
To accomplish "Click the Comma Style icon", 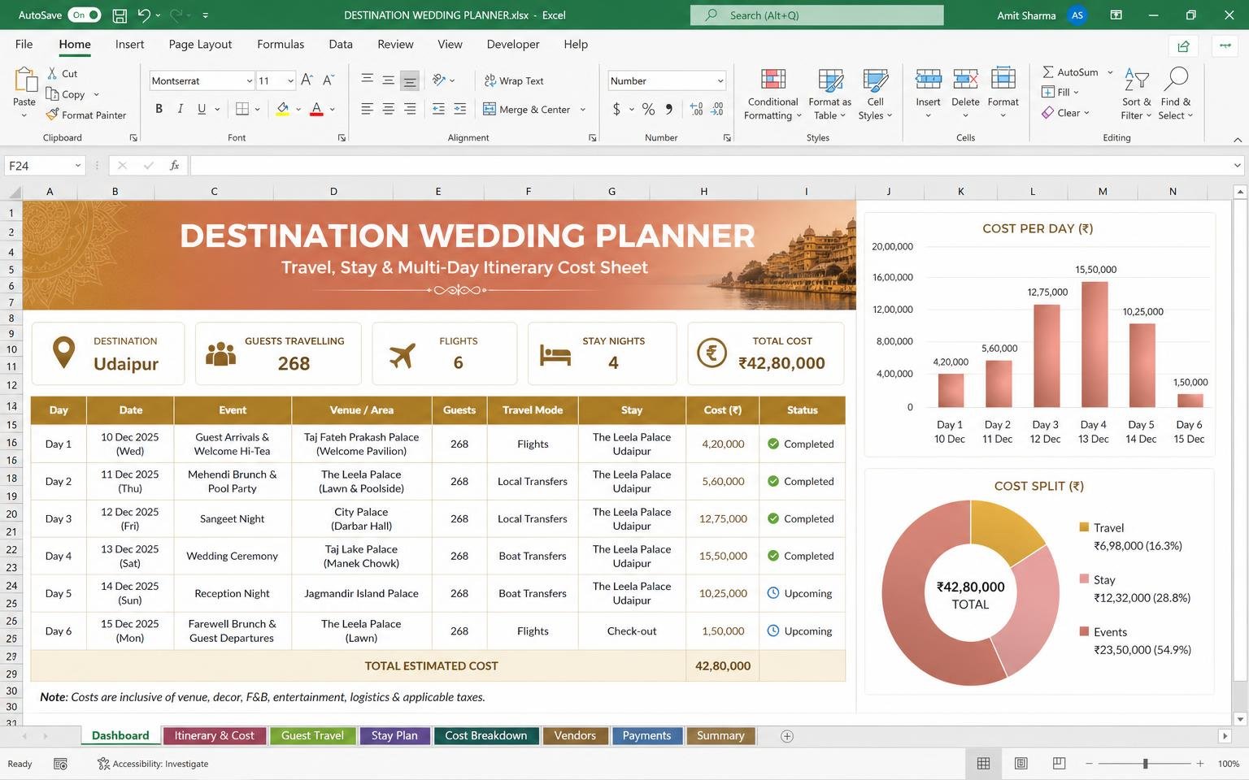I will tap(669, 109).
